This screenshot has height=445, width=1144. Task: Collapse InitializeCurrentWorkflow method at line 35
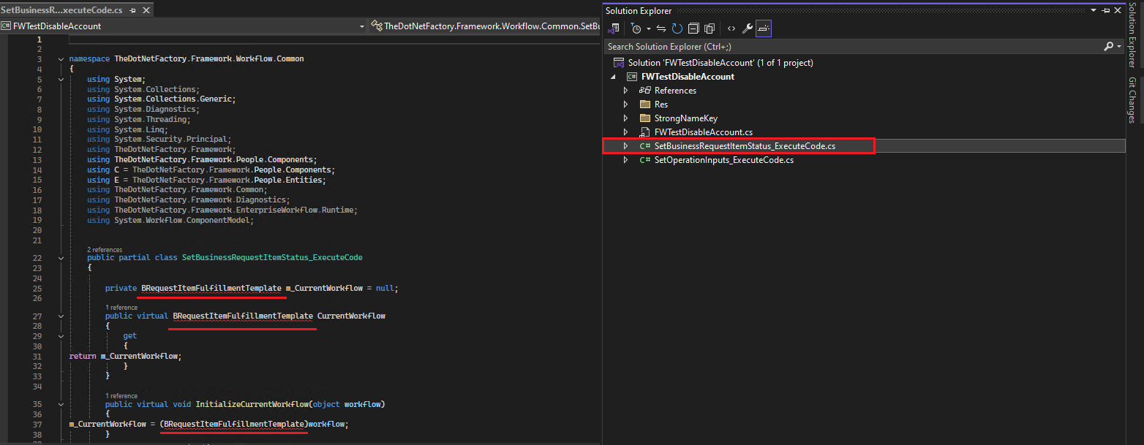[61, 404]
